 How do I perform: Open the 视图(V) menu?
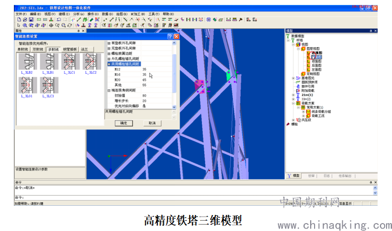pos(50,14)
